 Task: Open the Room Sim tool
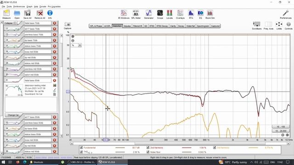pyautogui.click(x=210, y=14)
